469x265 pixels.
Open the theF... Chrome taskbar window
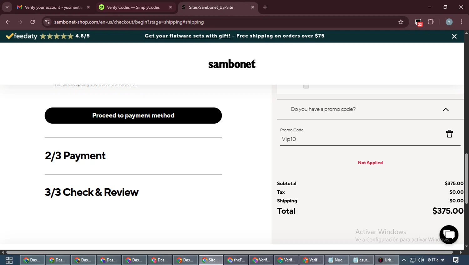point(236,260)
